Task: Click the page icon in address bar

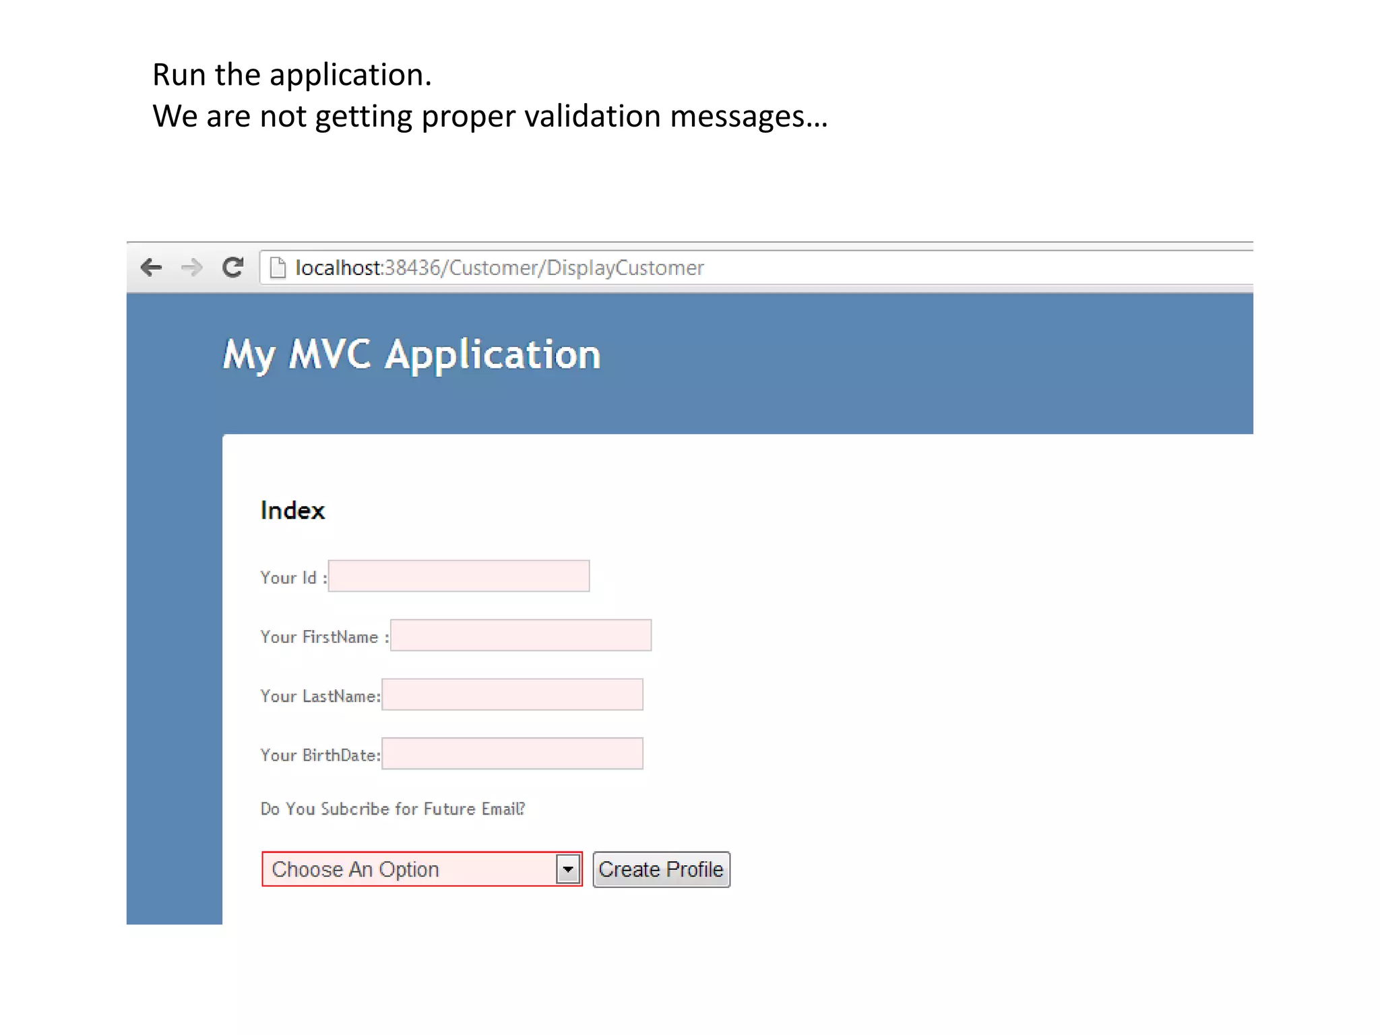Action: click(x=278, y=268)
